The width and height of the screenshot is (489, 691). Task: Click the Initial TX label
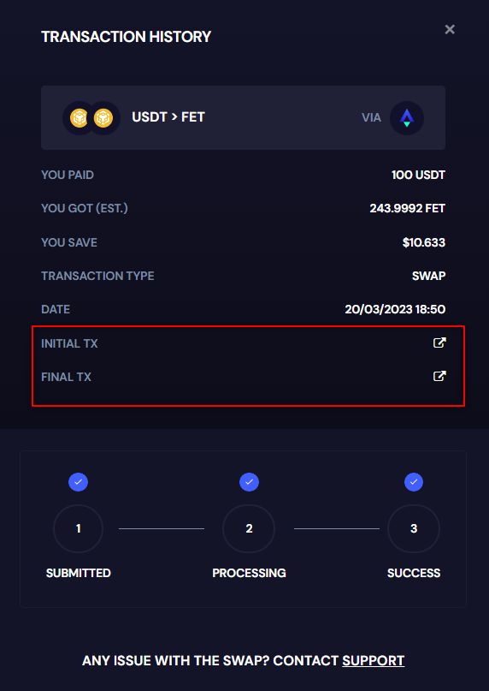[x=69, y=343]
